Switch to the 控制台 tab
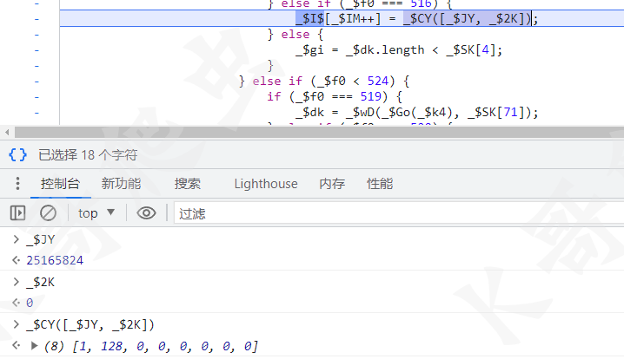 coord(61,184)
